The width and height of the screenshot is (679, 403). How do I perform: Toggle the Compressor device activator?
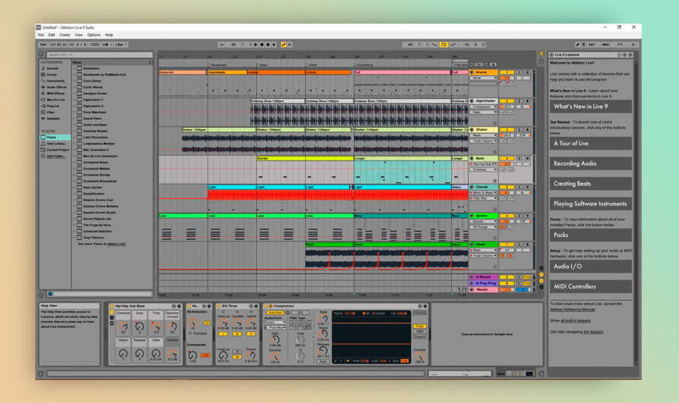(266, 306)
